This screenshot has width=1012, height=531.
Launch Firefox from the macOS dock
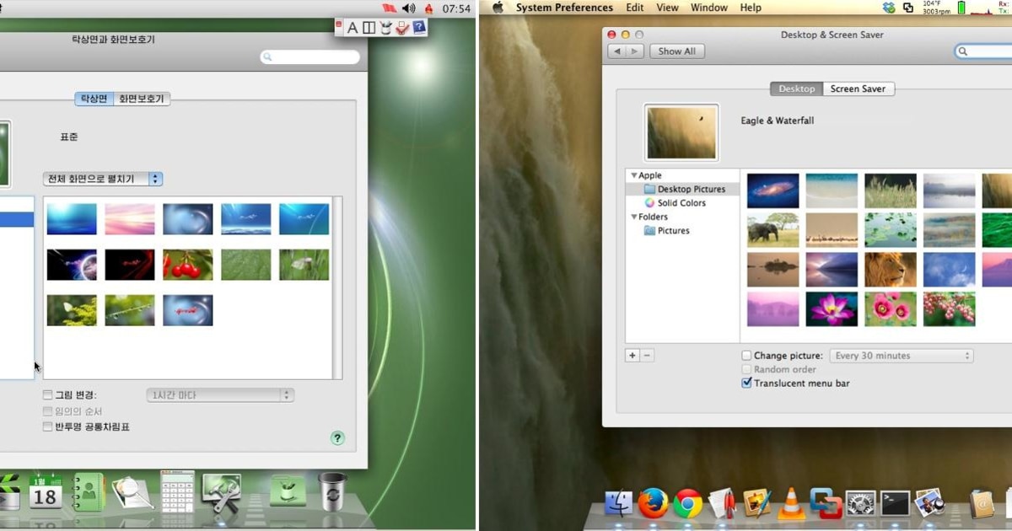click(x=653, y=503)
